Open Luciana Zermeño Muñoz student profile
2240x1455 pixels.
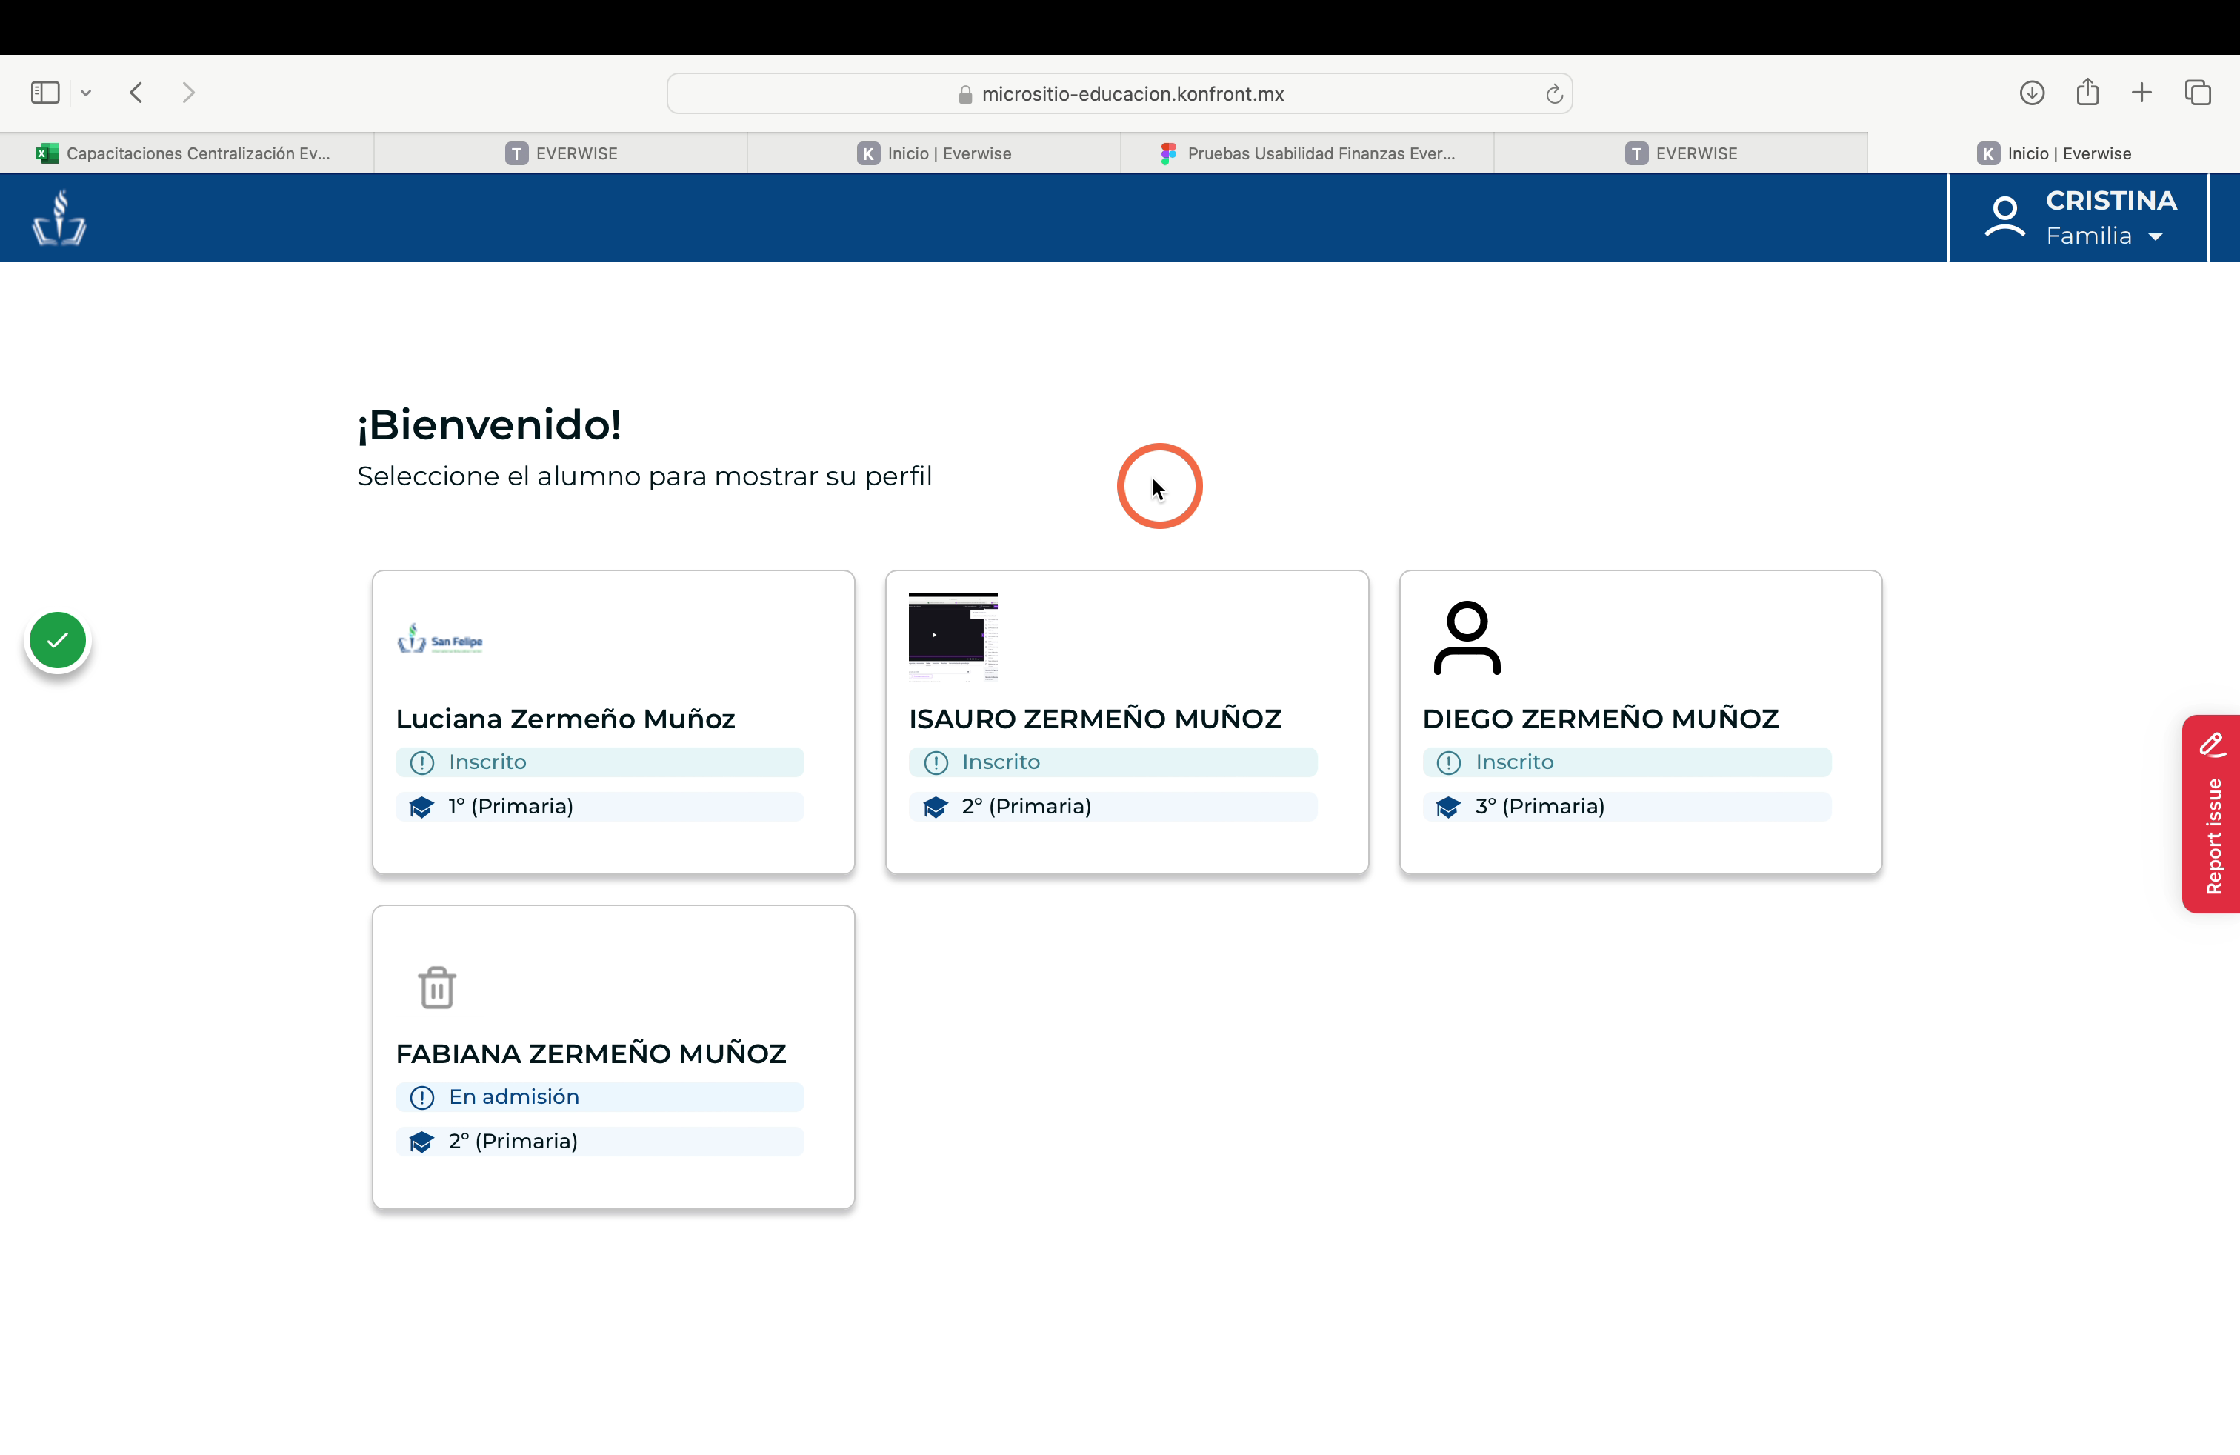(613, 722)
